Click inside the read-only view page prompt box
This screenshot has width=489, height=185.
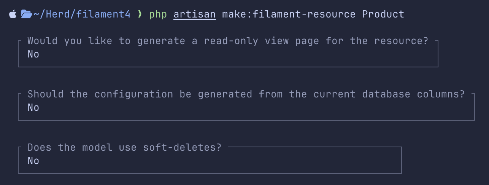(x=228, y=53)
